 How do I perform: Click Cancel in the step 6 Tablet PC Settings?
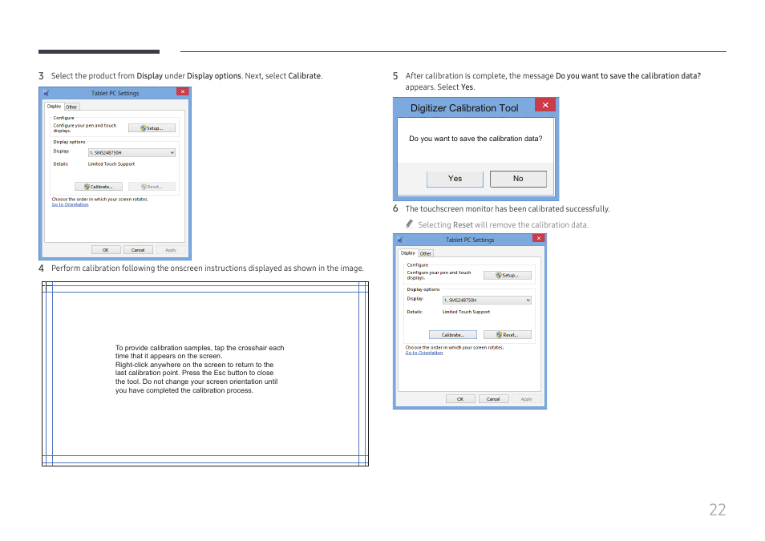click(493, 399)
